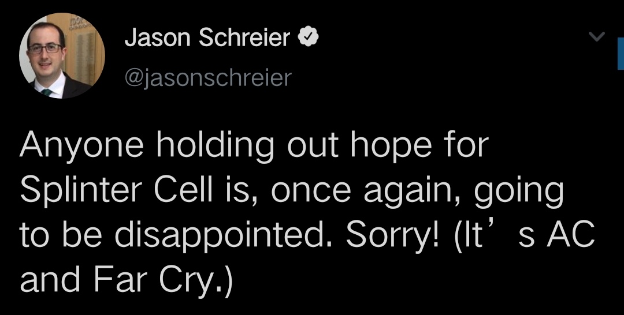Viewport: 624px width, 315px height.
Task: Click the word "Sorry!" in tweet
Action: (x=392, y=235)
